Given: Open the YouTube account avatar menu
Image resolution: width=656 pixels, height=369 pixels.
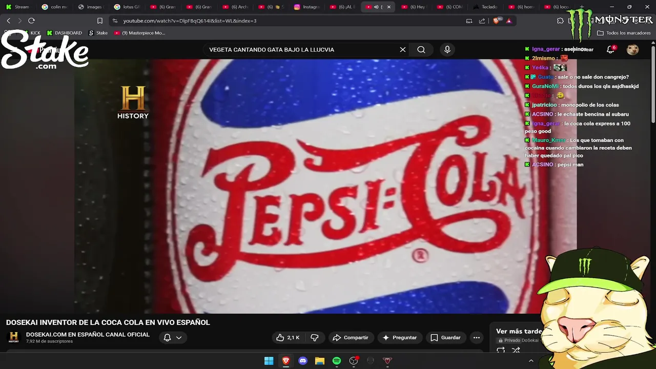Looking at the screenshot, I should pos(633,50).
